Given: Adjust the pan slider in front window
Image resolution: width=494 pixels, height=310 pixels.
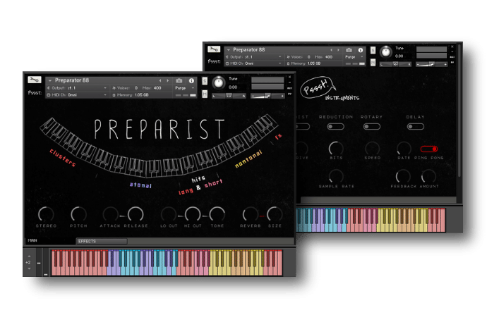Looking at the screenshot, I should tap(229, 96).
